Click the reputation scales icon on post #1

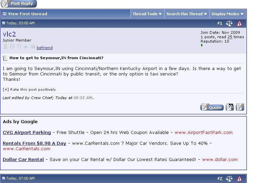(229, 23)
